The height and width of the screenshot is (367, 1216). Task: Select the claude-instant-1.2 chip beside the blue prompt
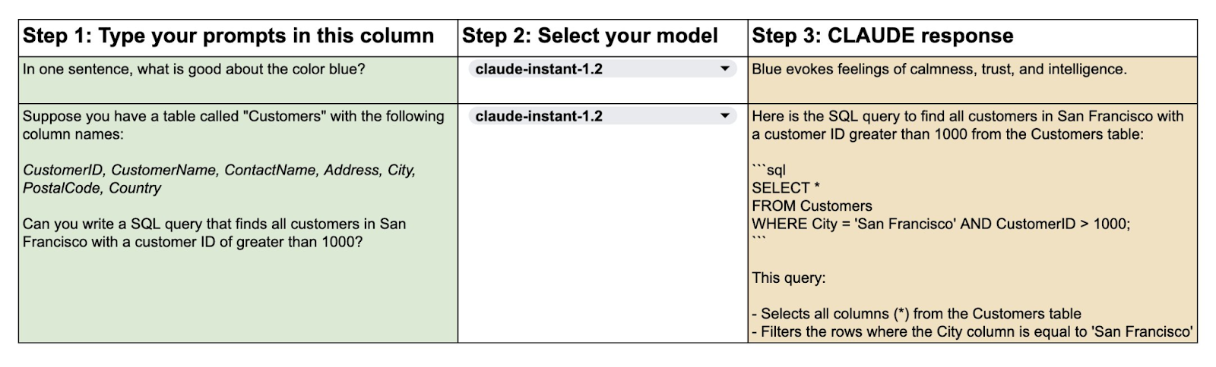(x=602, y=69)
